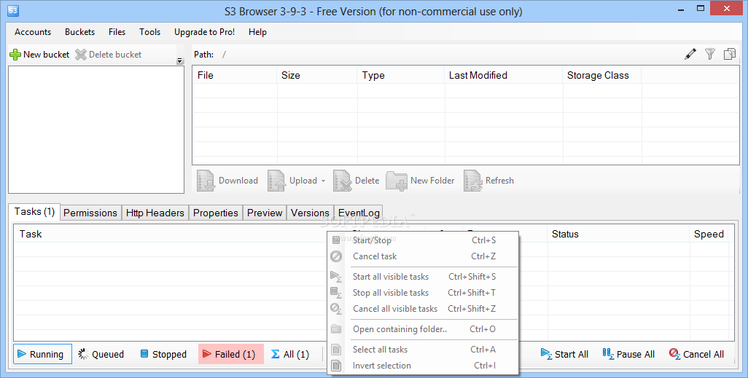Sort by Storage Class column header
The width and height of the screenshot is (748, 378).
[602, 75]
